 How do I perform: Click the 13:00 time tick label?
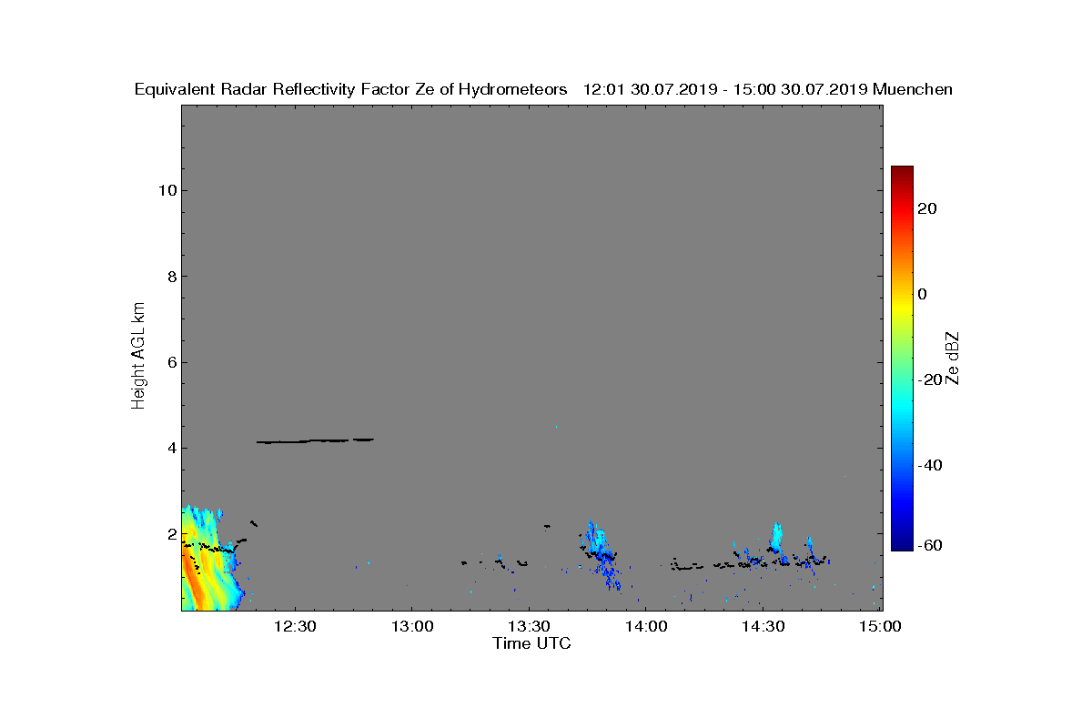click(411, 626)
